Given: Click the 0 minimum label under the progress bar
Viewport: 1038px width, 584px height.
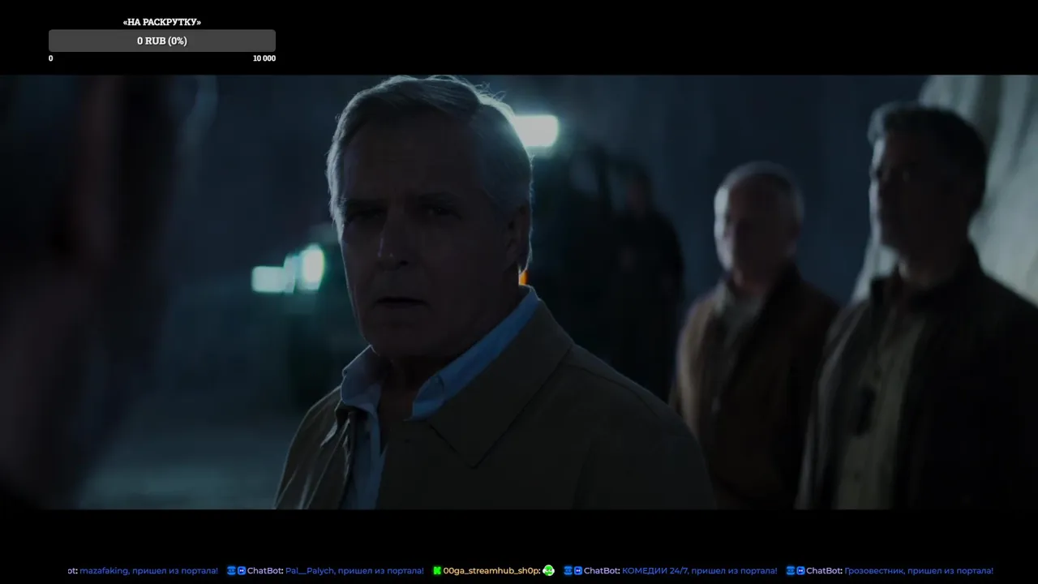Looking at the screenshot, I should [51, 58].
